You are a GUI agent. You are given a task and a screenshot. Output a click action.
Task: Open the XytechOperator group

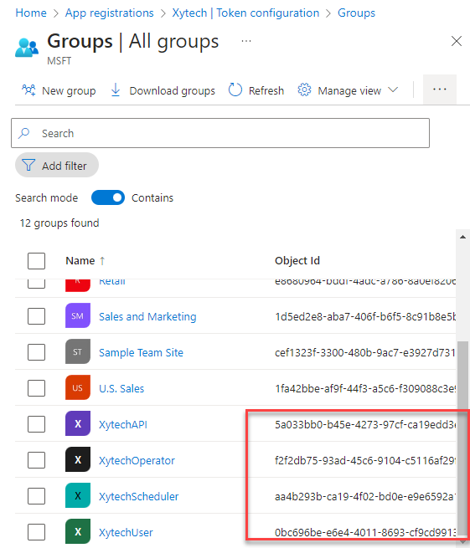point(137,461)
